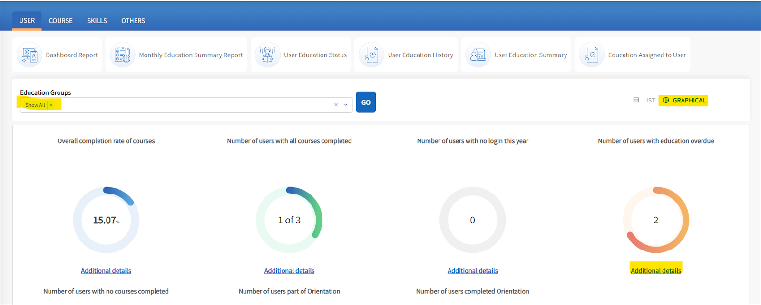Click Number of users part of Orientation
Screen dimensions: 761x305
pyautogui.click(x=289, y=291)
